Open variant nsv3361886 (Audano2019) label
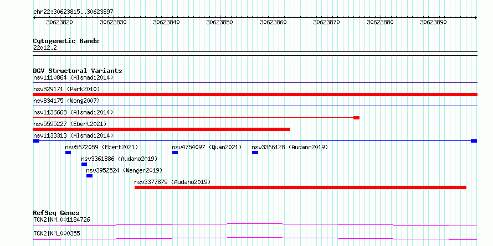This screenshot has height=246, width=493. pyautogui.click(x=119, y=159)
